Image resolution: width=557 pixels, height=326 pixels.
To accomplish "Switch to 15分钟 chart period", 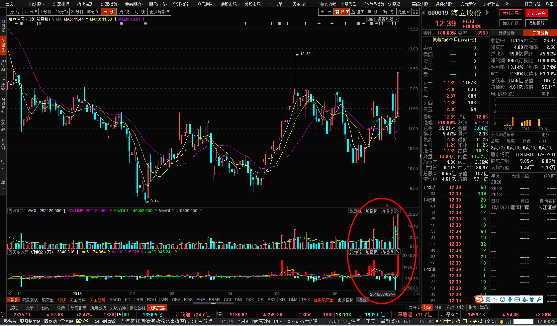I will click(x=62, y=12).
